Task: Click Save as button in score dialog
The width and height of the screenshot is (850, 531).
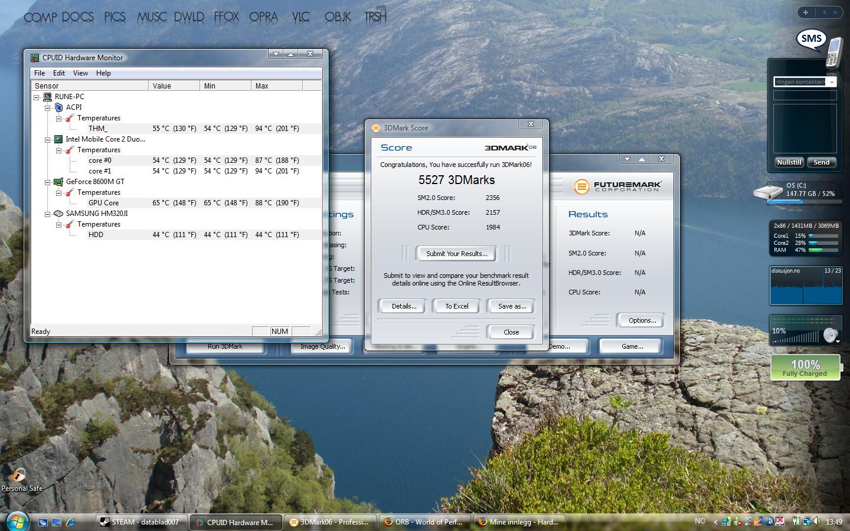Action: coord(512,306)
